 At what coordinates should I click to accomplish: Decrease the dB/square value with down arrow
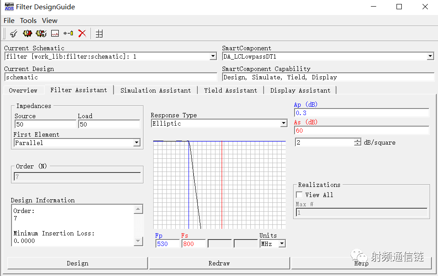pos(358,144)
